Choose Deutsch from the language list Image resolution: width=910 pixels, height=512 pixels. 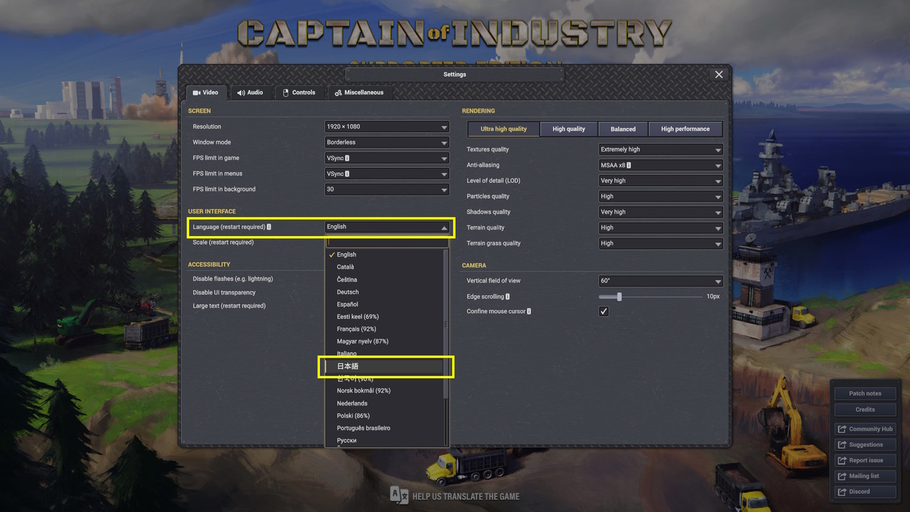[348, 292]
